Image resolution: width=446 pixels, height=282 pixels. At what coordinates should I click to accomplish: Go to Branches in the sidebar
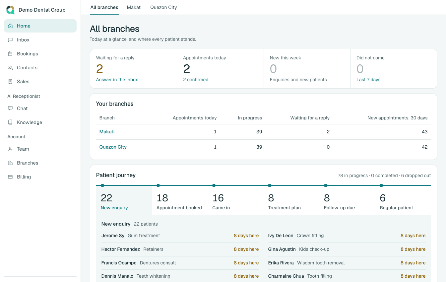(40, 163)
